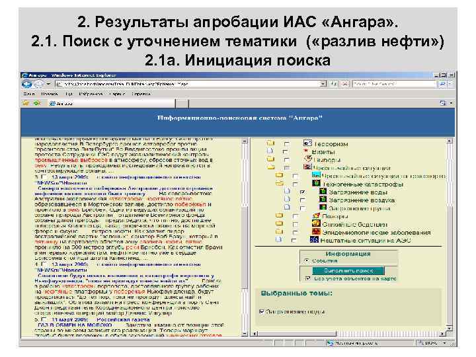The image size is (476, 357).
Task: Click the right topics pane vertical scrollbar
Action: click(x=450, y=235)
